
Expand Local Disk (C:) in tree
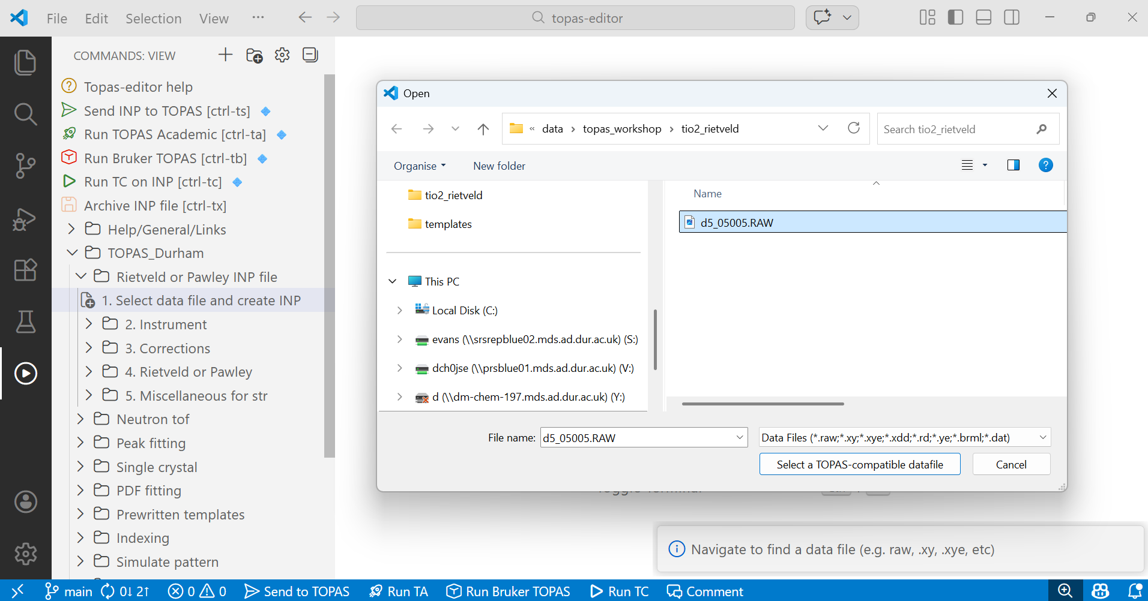click(x=399, y=311)
